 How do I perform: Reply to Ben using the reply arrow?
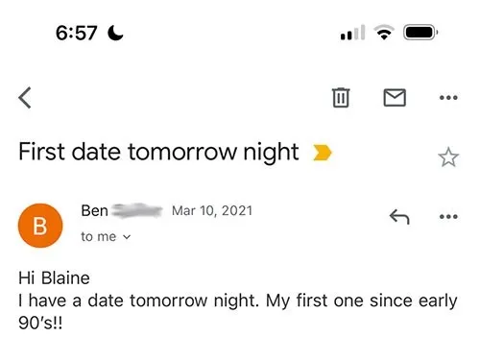(x=399, y=217)
